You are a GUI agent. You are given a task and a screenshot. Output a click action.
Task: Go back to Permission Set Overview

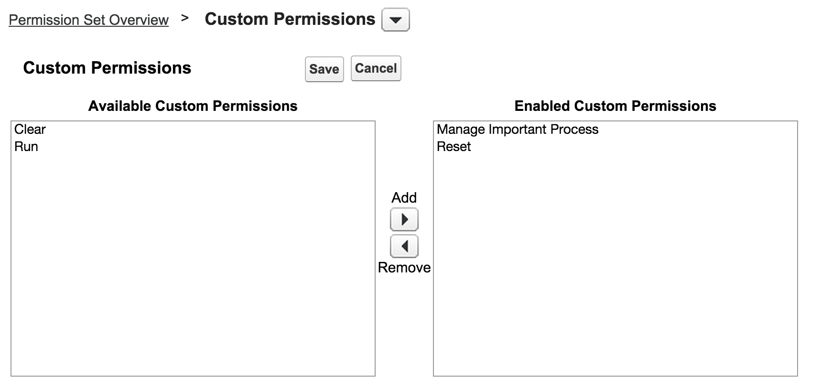[88, 20]
